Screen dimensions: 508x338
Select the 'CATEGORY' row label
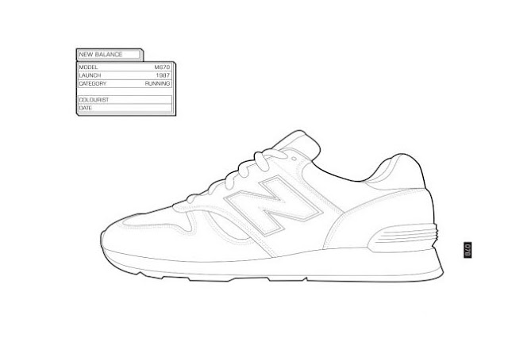(93, 83)
